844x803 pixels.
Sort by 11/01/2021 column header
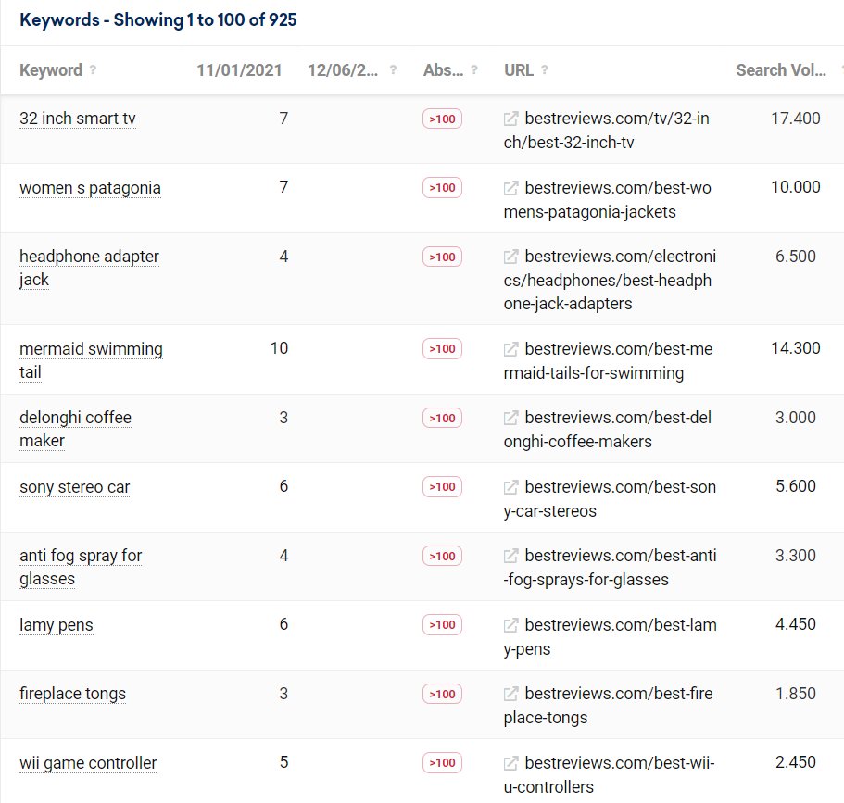pyautogui.click(x=239, y=70)
